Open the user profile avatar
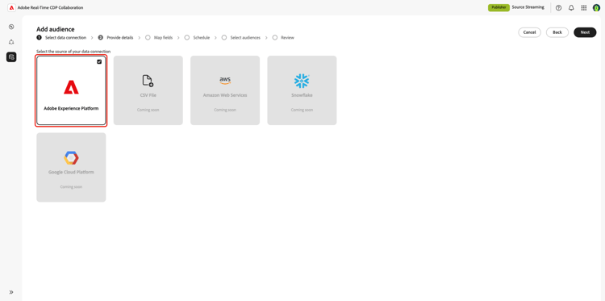The width and height of the screenshot is (605, 301). point(596,8)
